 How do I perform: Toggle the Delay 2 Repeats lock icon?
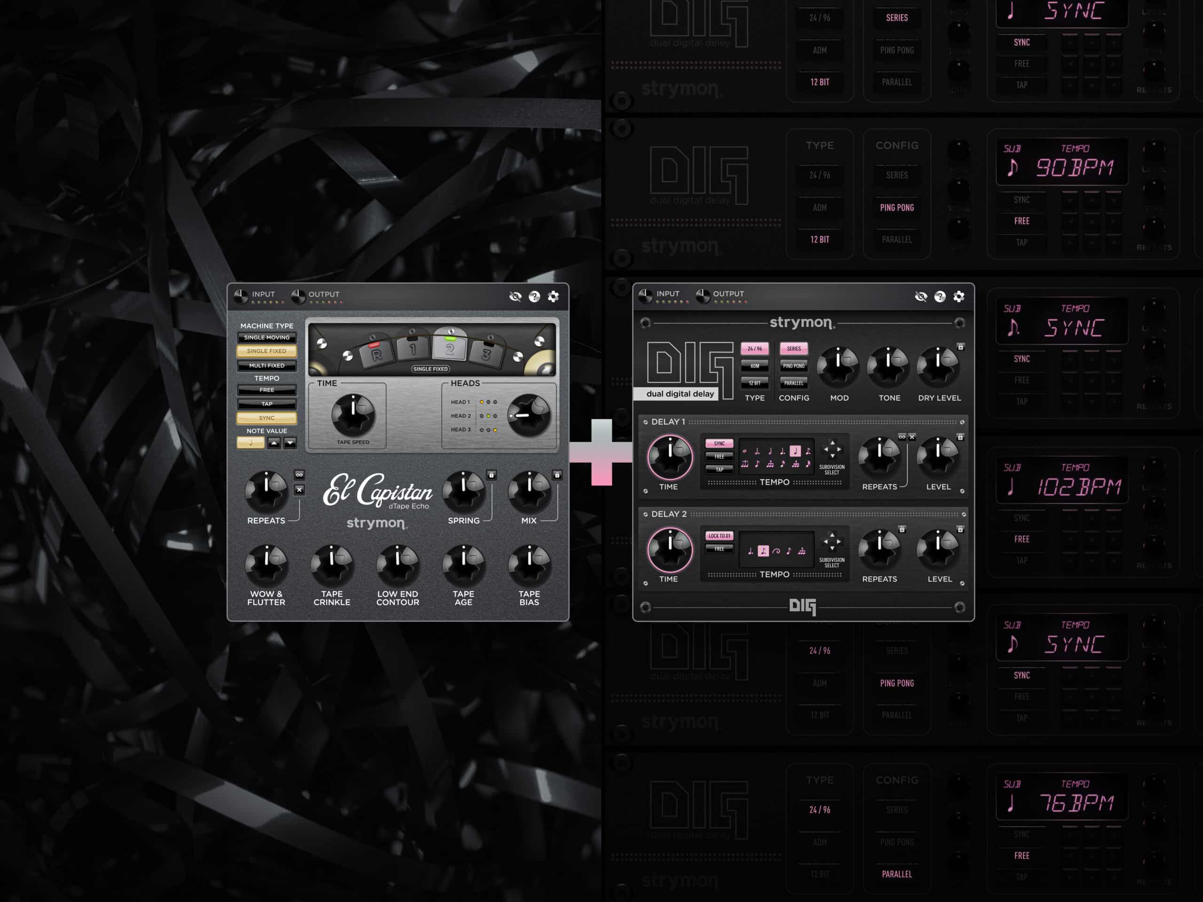tap(902, 529)
